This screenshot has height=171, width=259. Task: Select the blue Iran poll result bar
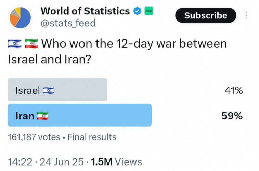pyautogui.click(x=79, y=116)
